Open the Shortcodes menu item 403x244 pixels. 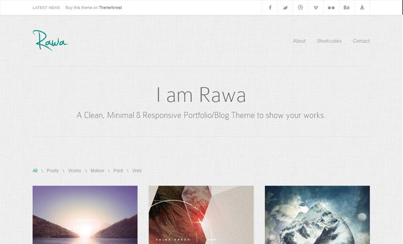(x=329, y=41)
